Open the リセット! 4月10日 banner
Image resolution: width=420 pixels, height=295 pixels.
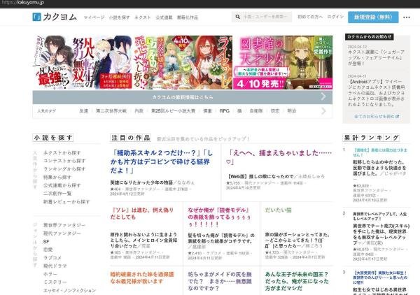coord(183,62)
